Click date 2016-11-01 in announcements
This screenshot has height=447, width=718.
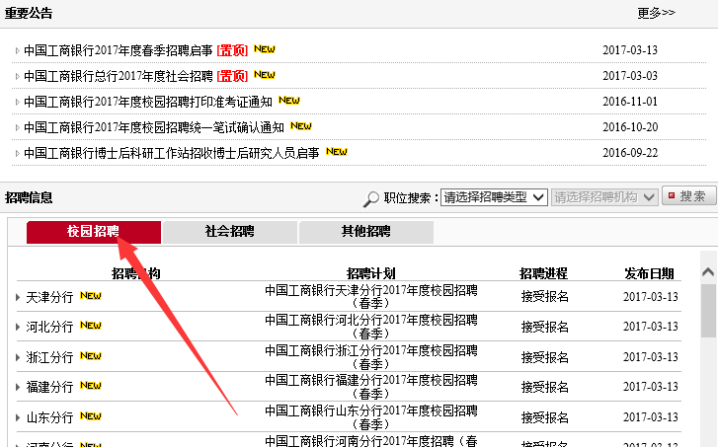click(x=630, y=101)
